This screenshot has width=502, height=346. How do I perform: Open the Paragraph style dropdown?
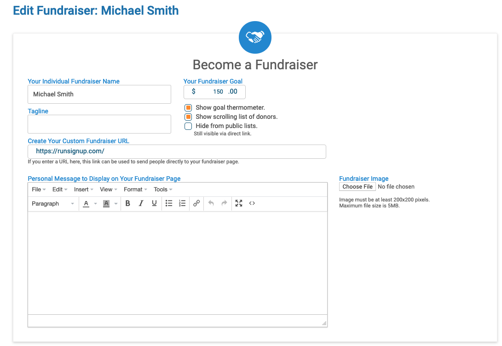pos(53,203)
